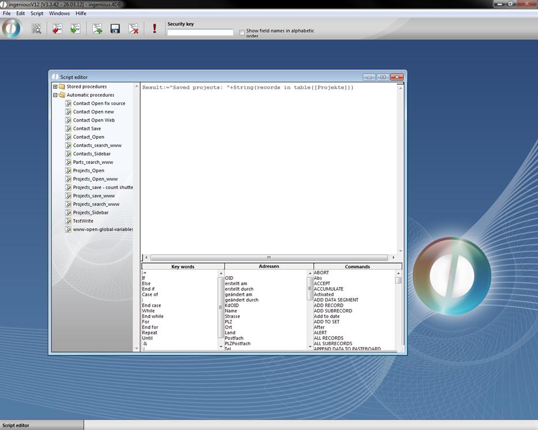538x430 pixels.
Task: Delete script using red X toolbar icon
Action: coord(133,28)
